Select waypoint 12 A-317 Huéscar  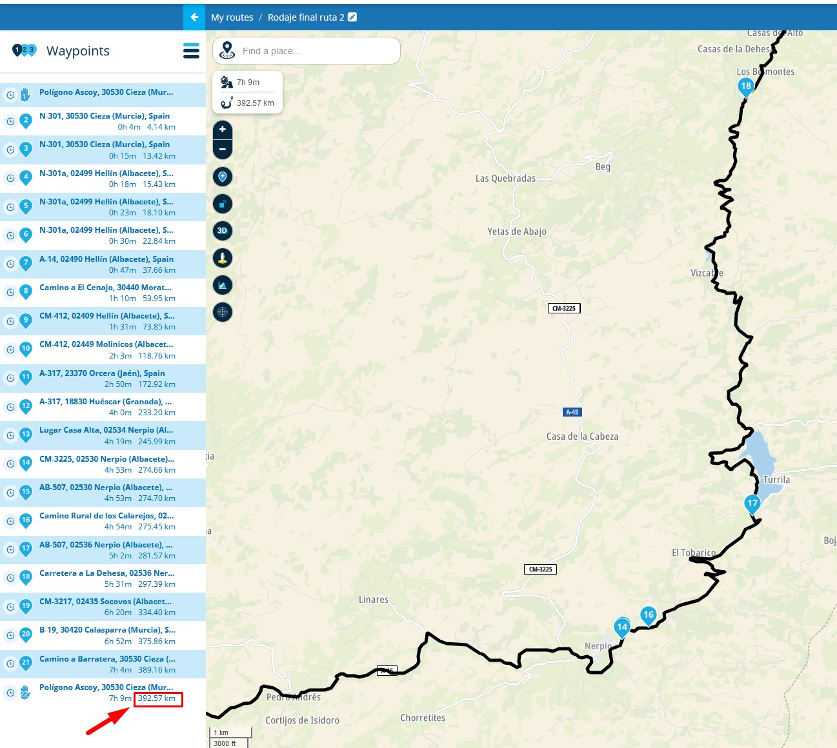click(x=103, y=407)
